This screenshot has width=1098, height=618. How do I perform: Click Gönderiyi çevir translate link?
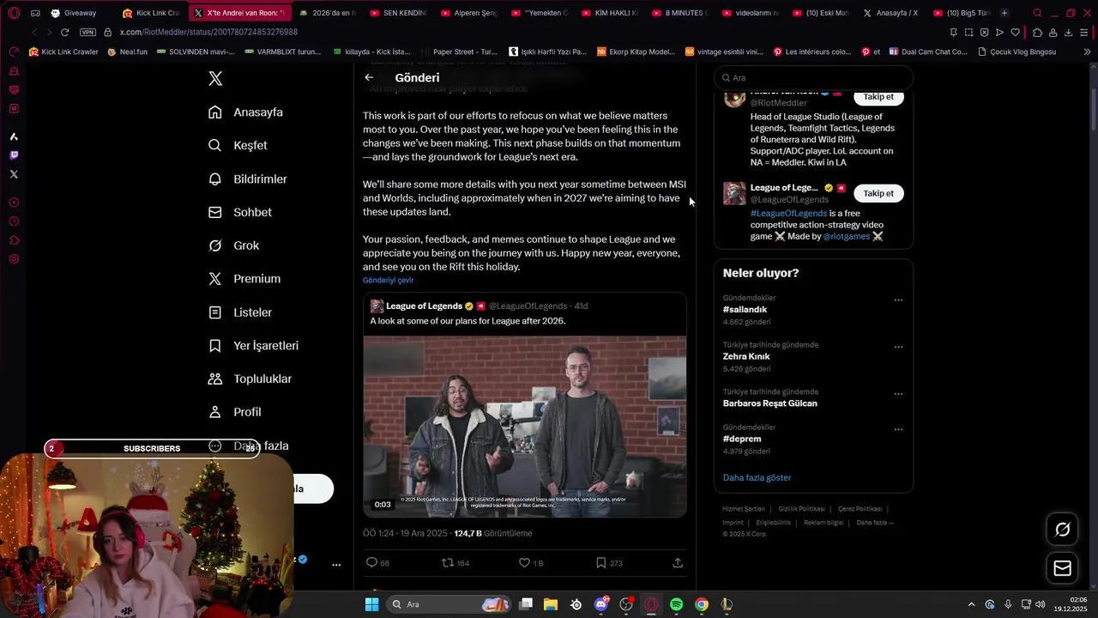tap(388, 280)
